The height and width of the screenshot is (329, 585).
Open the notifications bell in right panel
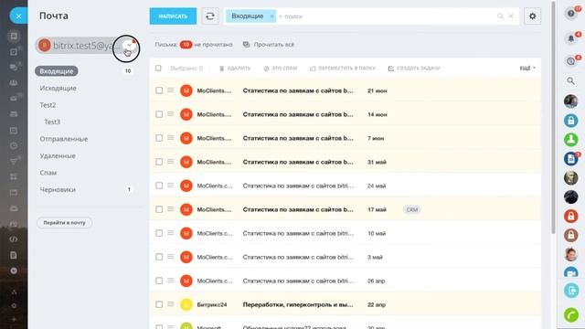point(570,38)
